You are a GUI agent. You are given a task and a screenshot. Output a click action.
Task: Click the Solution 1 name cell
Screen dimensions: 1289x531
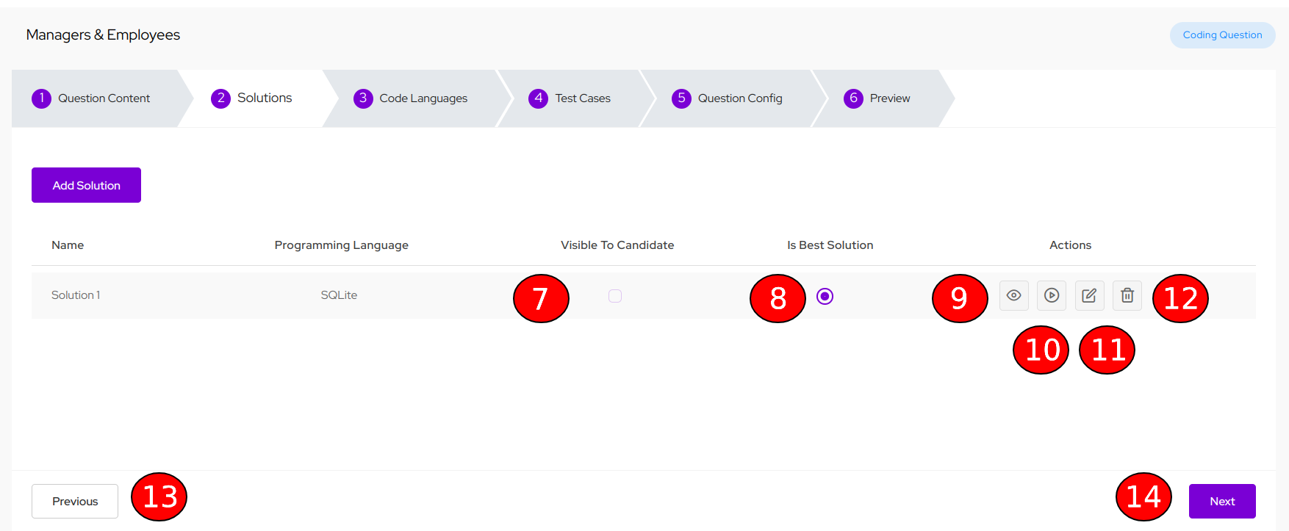(76, 295)
